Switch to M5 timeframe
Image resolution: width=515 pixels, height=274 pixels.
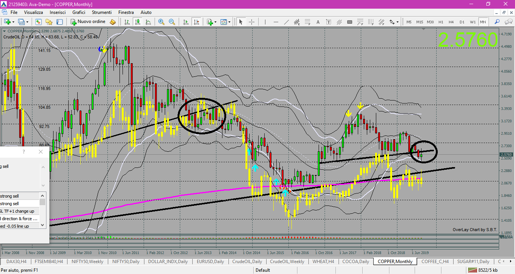tap(409, 22)
